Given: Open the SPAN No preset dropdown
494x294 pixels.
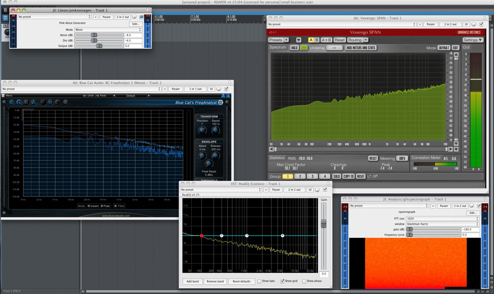Looking at the screenshot, I should pyautogui.click(x=342, y=24).
